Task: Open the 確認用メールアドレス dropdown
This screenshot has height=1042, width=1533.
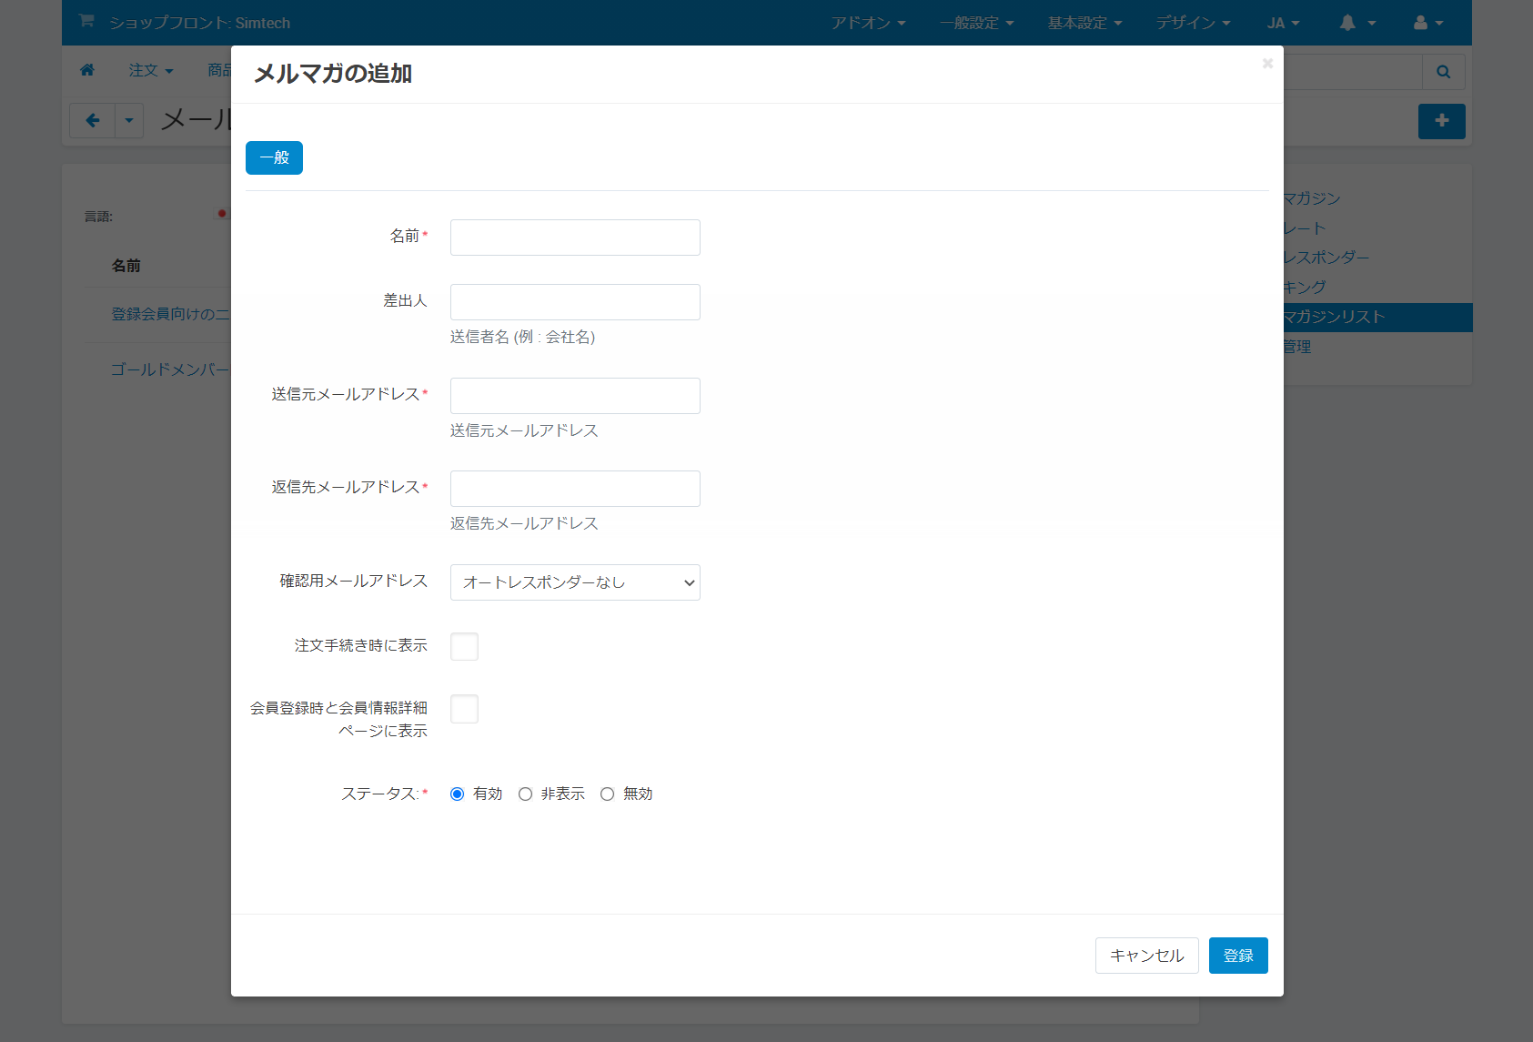Action: coord(575,582)
